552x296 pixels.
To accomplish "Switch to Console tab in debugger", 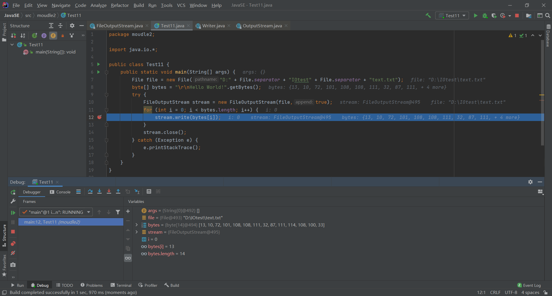I will click(x=60, y=192).
